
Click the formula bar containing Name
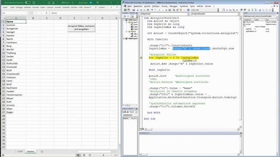click(84, 13)
